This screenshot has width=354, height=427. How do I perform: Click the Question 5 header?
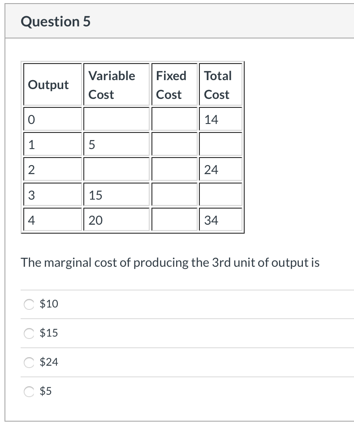(x=56, y=21)
